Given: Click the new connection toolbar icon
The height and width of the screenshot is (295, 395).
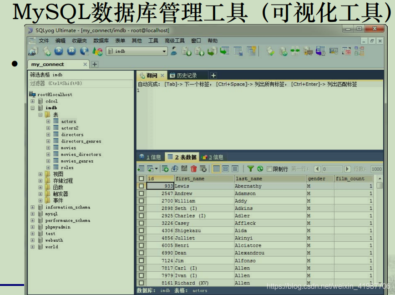Looking at the screenshot, I should pos(33,51).
